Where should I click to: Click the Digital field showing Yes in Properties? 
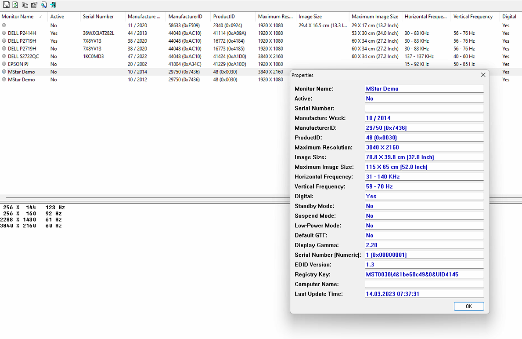424,197
